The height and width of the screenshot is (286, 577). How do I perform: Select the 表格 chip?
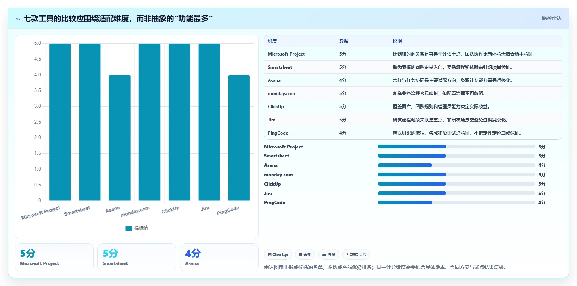(x=305, y=254)
